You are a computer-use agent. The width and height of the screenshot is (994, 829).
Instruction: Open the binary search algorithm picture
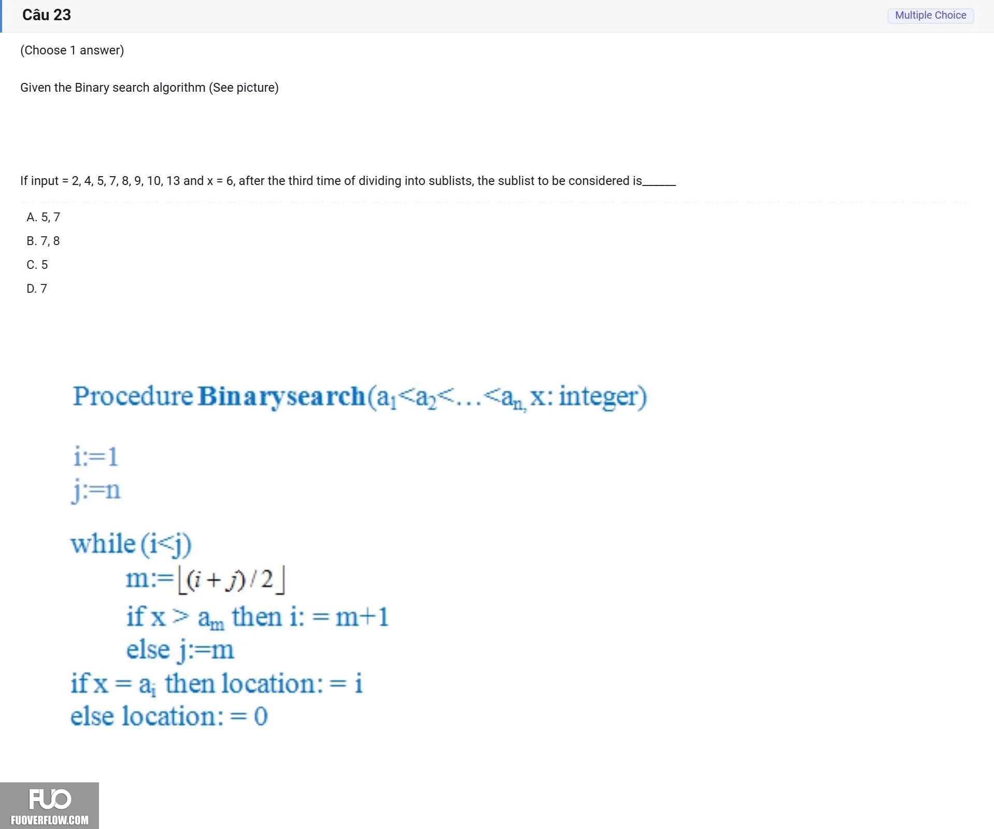pos(359,556)
